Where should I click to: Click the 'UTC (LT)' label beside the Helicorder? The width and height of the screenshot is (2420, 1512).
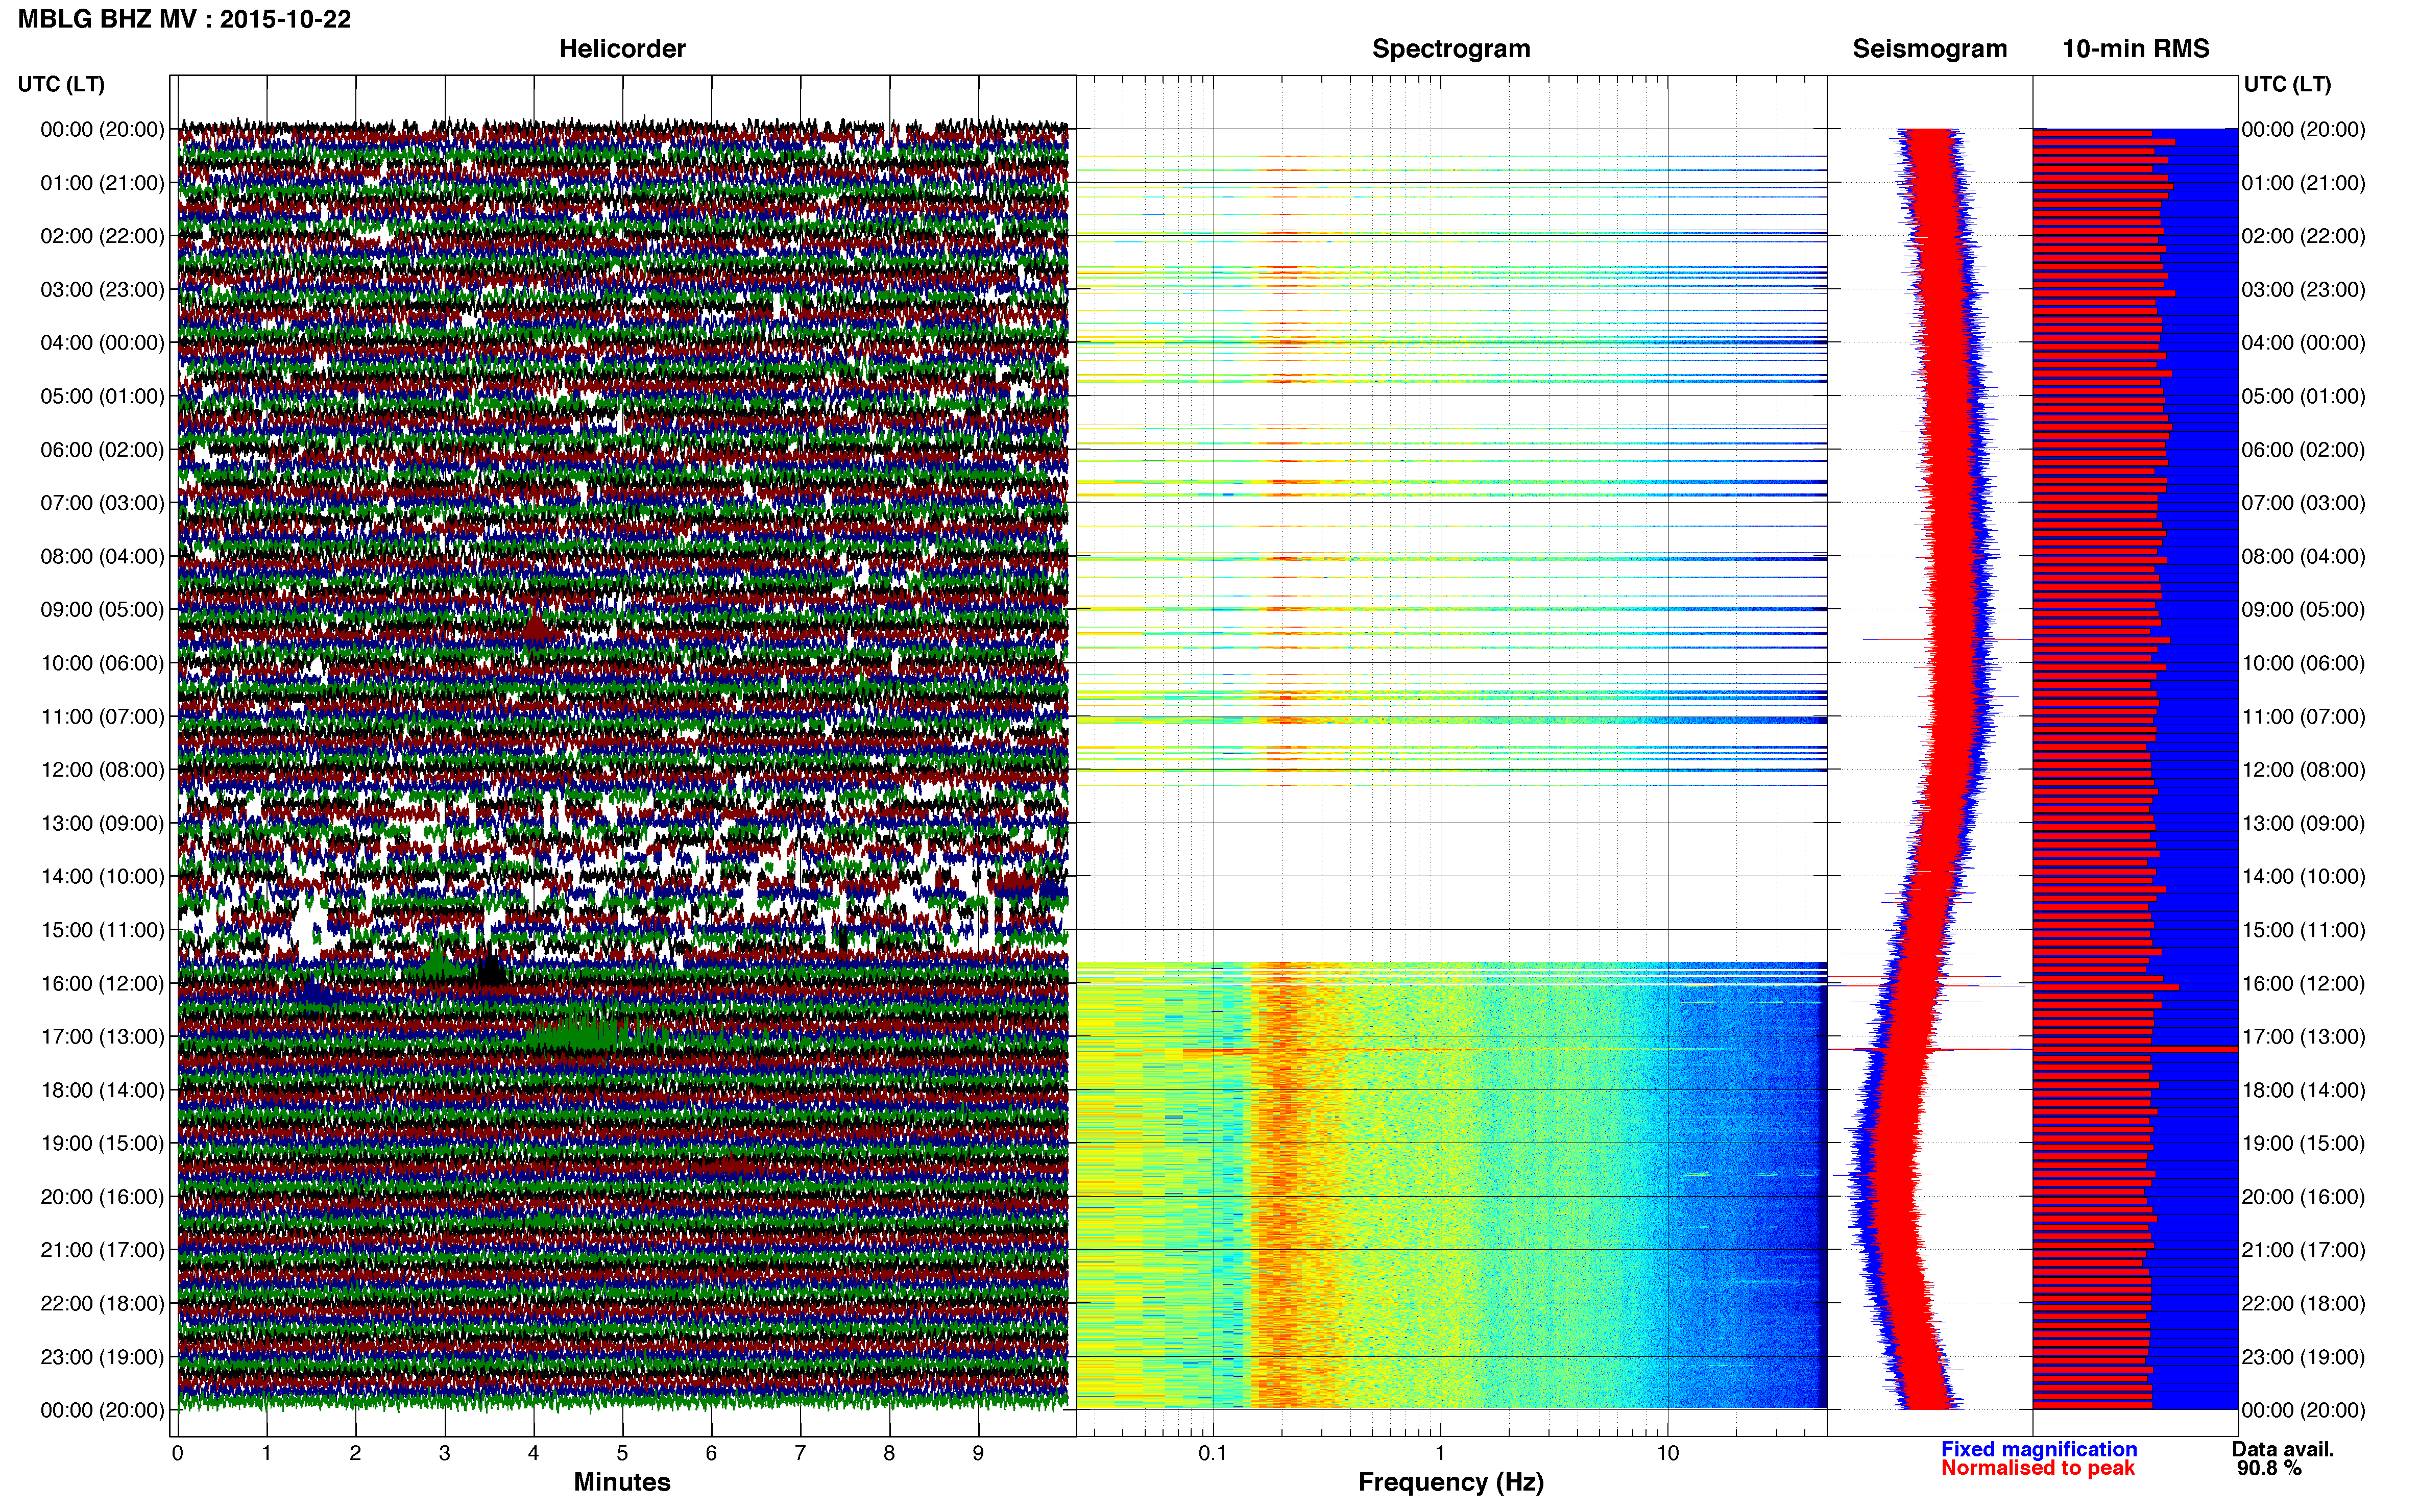pos(61,84)
